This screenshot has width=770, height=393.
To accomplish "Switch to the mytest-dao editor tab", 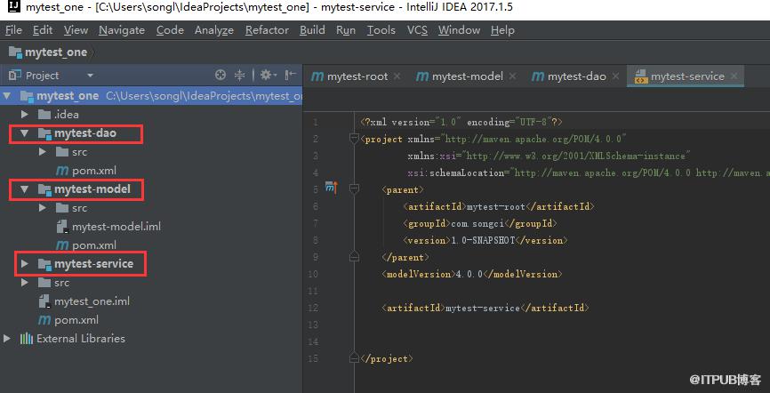I will [576, 76].
